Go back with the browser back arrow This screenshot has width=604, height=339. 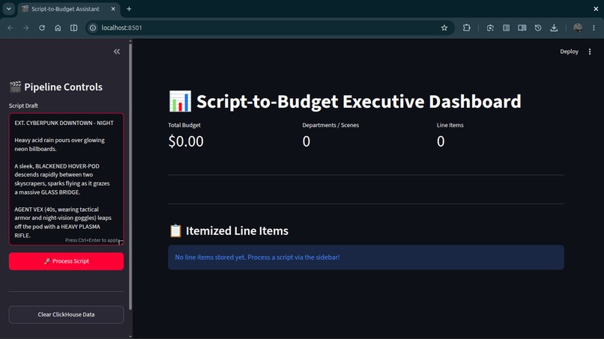click(x=10, y=28)
